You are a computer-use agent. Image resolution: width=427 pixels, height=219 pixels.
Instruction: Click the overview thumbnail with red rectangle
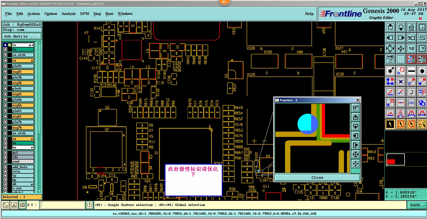395,159
